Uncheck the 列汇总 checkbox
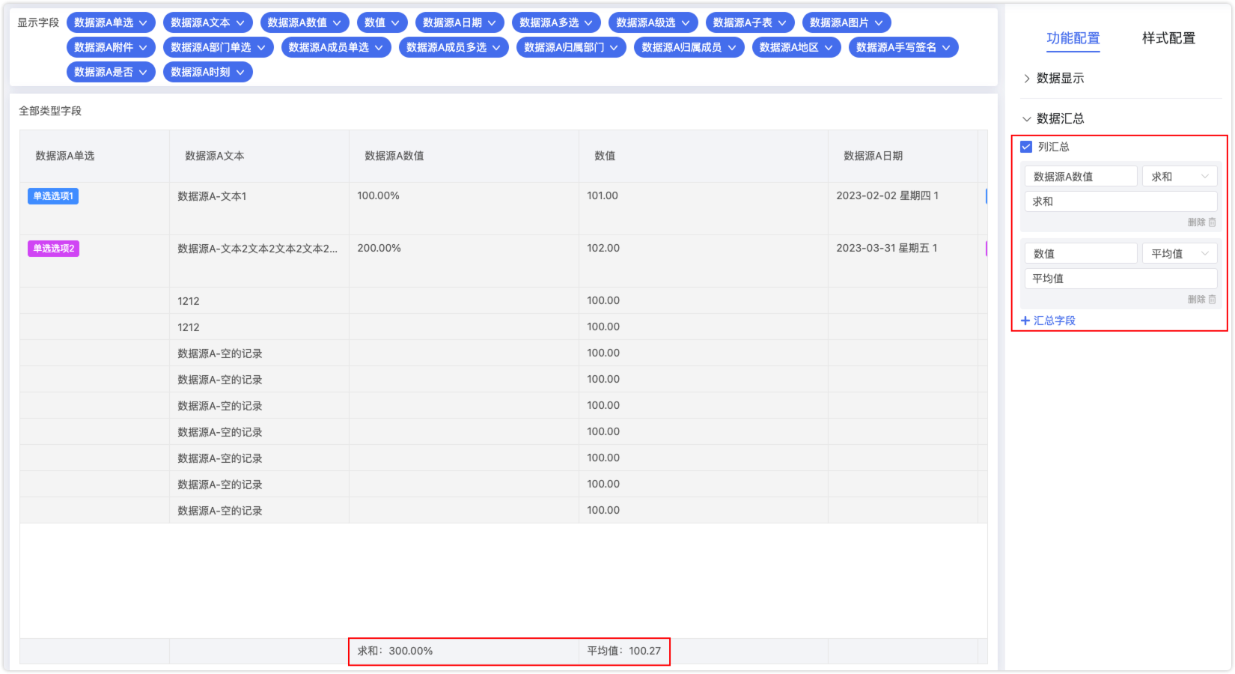Viewport: 1235px width, 674px height. tap(1026, 147)
